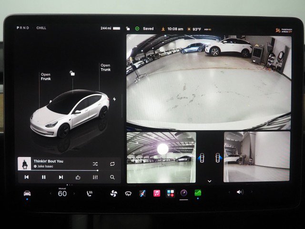Image resolution: width=305 pixels, height=229 pixels.
Task: Tap the PRND gear indicator
Action: [x=23, y=28]
